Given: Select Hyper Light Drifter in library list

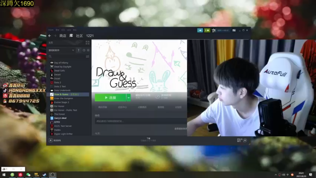Looking at the screenshot, I should pyautogui.click(x=63, y=134).
